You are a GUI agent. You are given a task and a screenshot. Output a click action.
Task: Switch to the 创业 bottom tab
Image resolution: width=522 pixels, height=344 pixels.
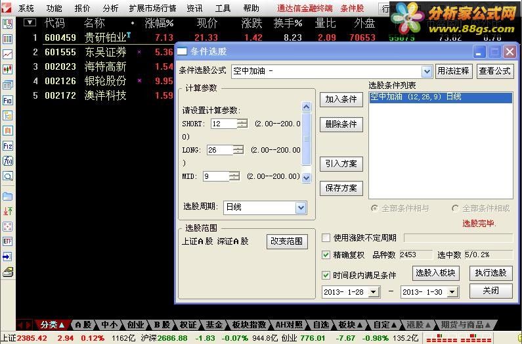pos(135,324)
